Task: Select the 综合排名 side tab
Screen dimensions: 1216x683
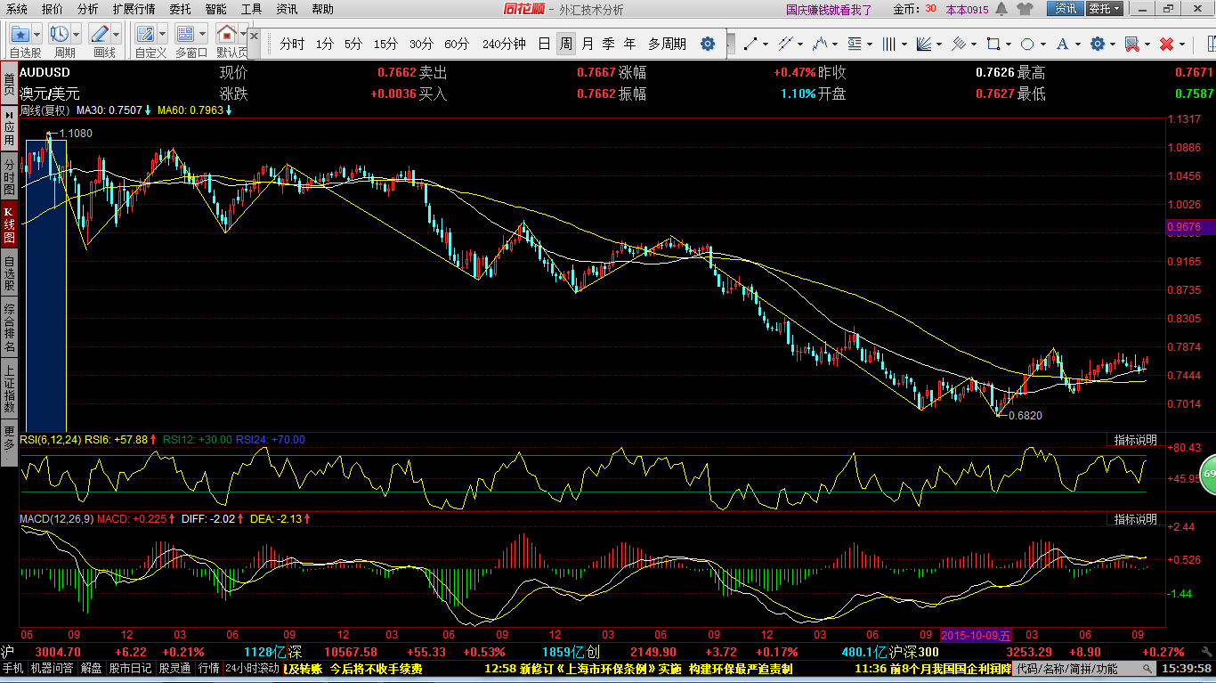Action: click(9, 328)
